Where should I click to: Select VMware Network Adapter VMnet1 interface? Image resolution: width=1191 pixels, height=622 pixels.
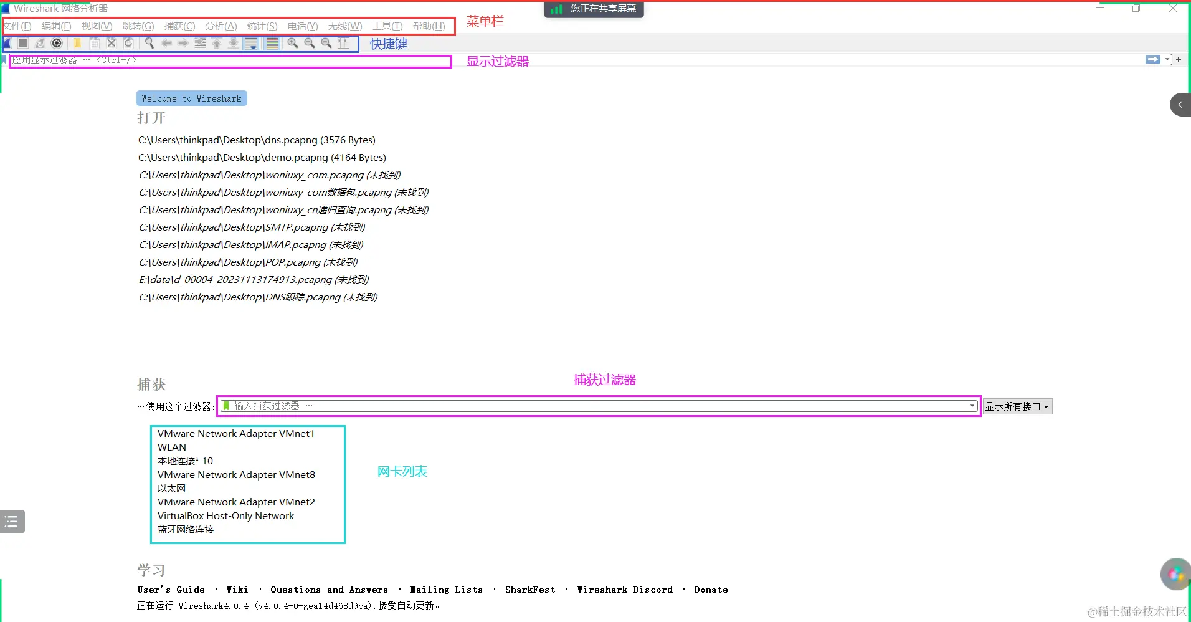236,434
